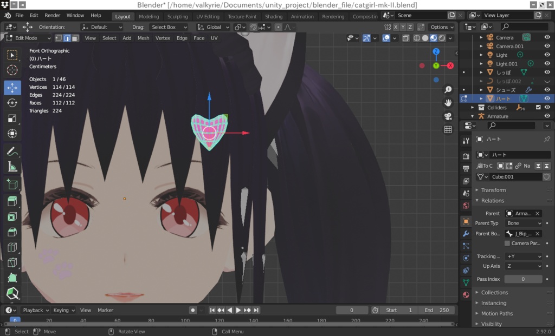Select the Move tool in the toolbar
555x336 pixels.
coord(12,87)
